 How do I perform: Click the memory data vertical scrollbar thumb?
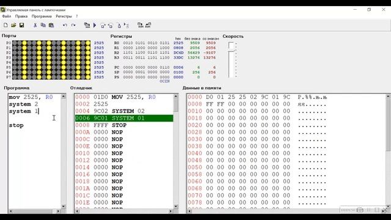(389, 125)
